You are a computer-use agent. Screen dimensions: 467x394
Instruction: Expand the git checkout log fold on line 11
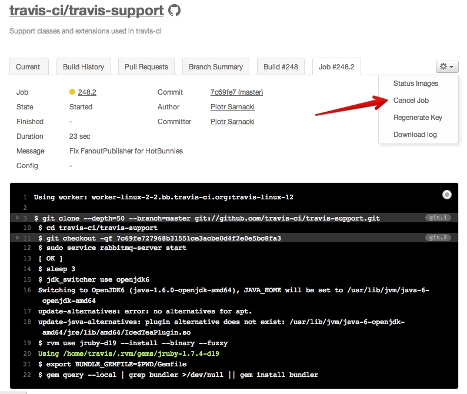pyautogui.click(x=18, y=238)
